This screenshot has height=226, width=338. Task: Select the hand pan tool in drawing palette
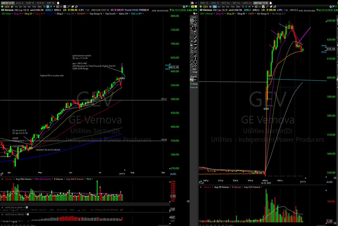tap(192, 24)
